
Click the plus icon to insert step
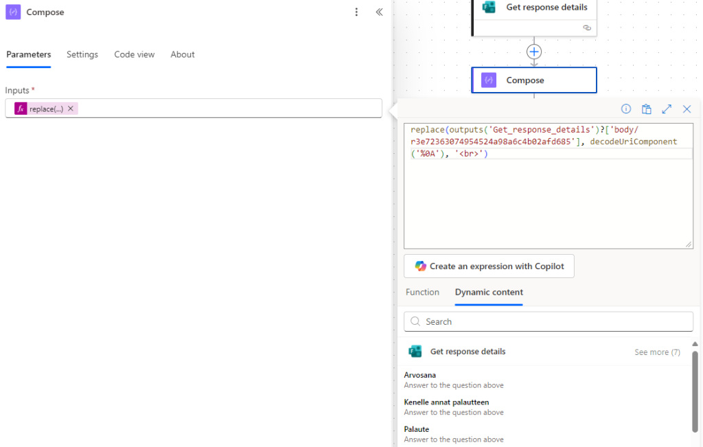coord(534,51)
